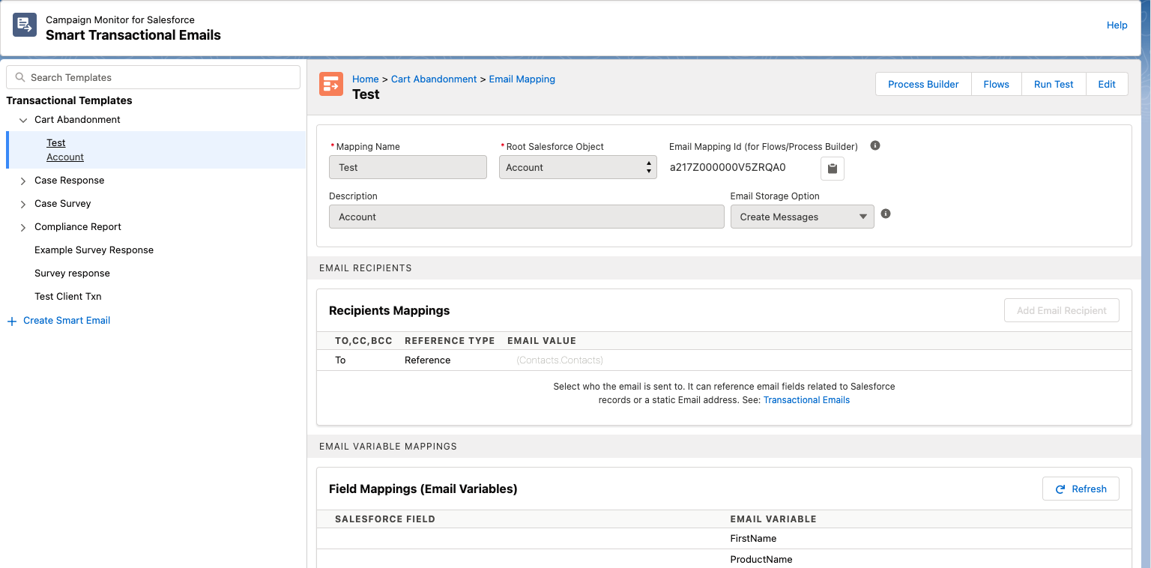Click the Edit button

click(x=1107, y=84)
